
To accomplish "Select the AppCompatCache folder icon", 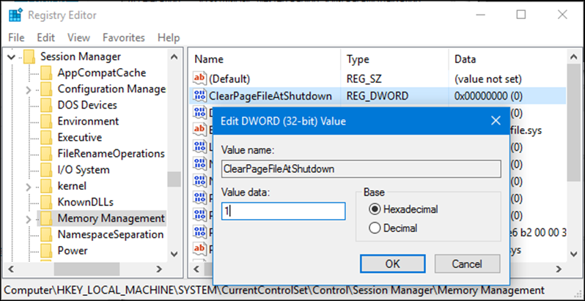I will click(46, 73).
